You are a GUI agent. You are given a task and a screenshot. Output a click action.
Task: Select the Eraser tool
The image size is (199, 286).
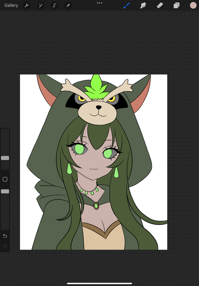160,5
